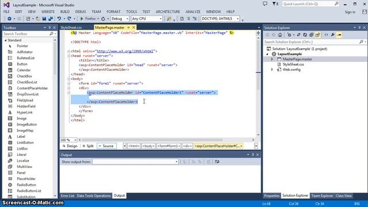Image resolution: width=368 pixels, height=207 pixels.
Task: Switch to Split view
Action: click(88, 146)
